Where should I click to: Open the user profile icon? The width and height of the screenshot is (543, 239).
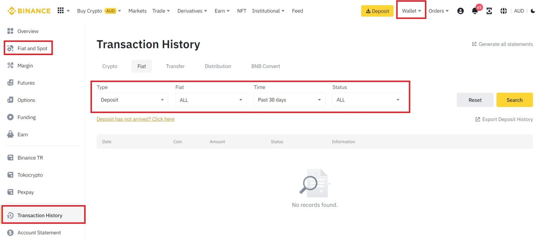(460, 11)
